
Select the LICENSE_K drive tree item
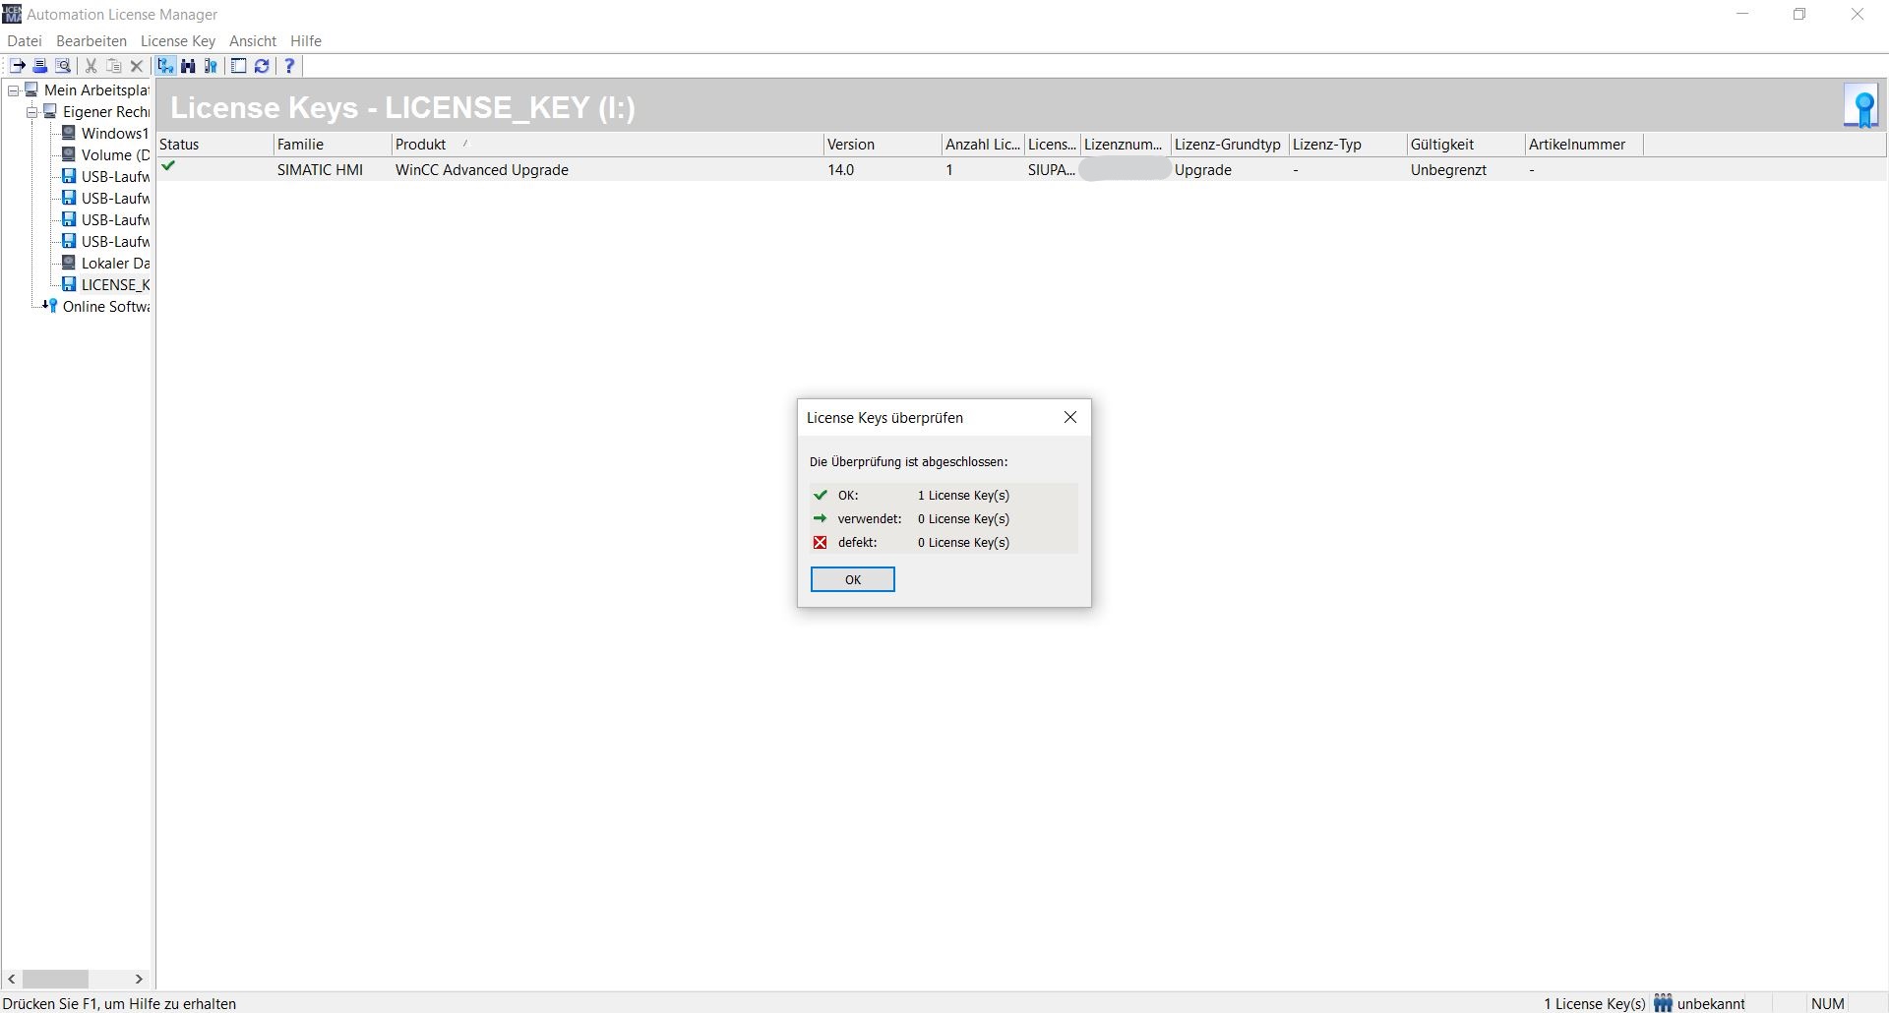[x=115, y=285]
